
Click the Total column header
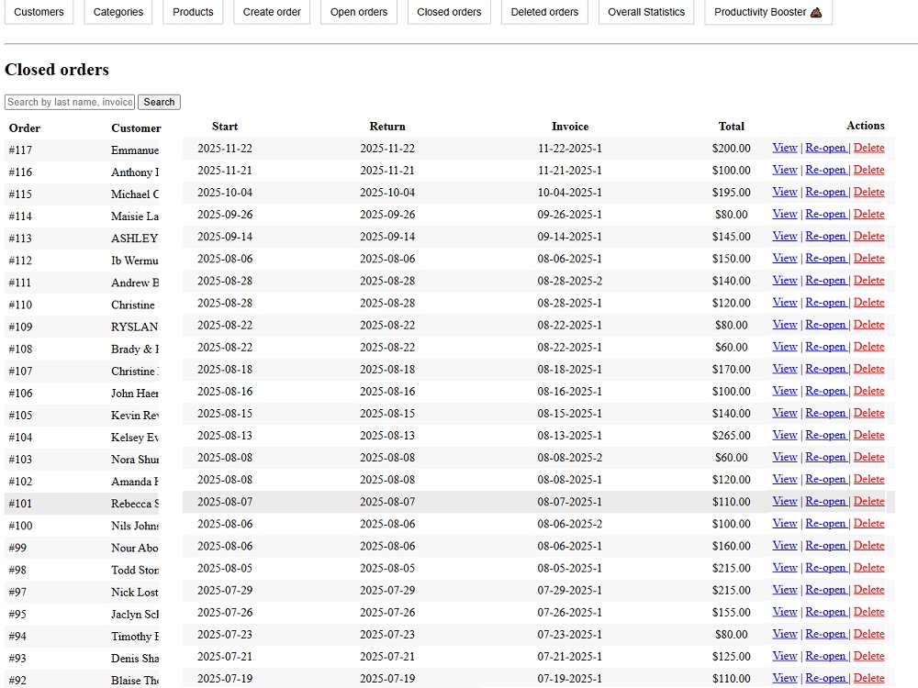[732, 127]
